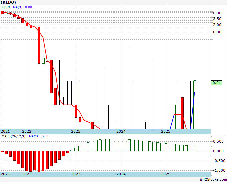
Task: Click the 6.00 price axis label
Action: (x=217, y=13)
